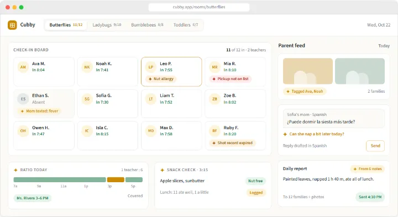Viewport: 398px width, 217px height.
Task: Click the short green 5p ratio segment
Action: [x=134, y=180]
